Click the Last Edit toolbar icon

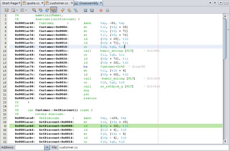click(7, 10)
